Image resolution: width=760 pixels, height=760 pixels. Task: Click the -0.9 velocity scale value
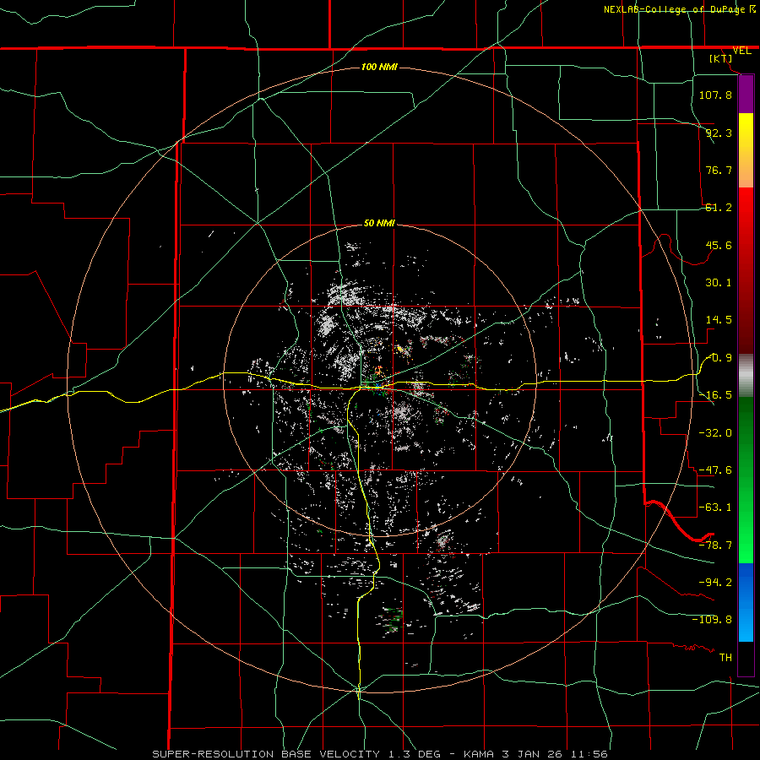719,358
